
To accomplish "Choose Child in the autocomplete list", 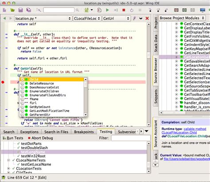I will coord(52,80).
